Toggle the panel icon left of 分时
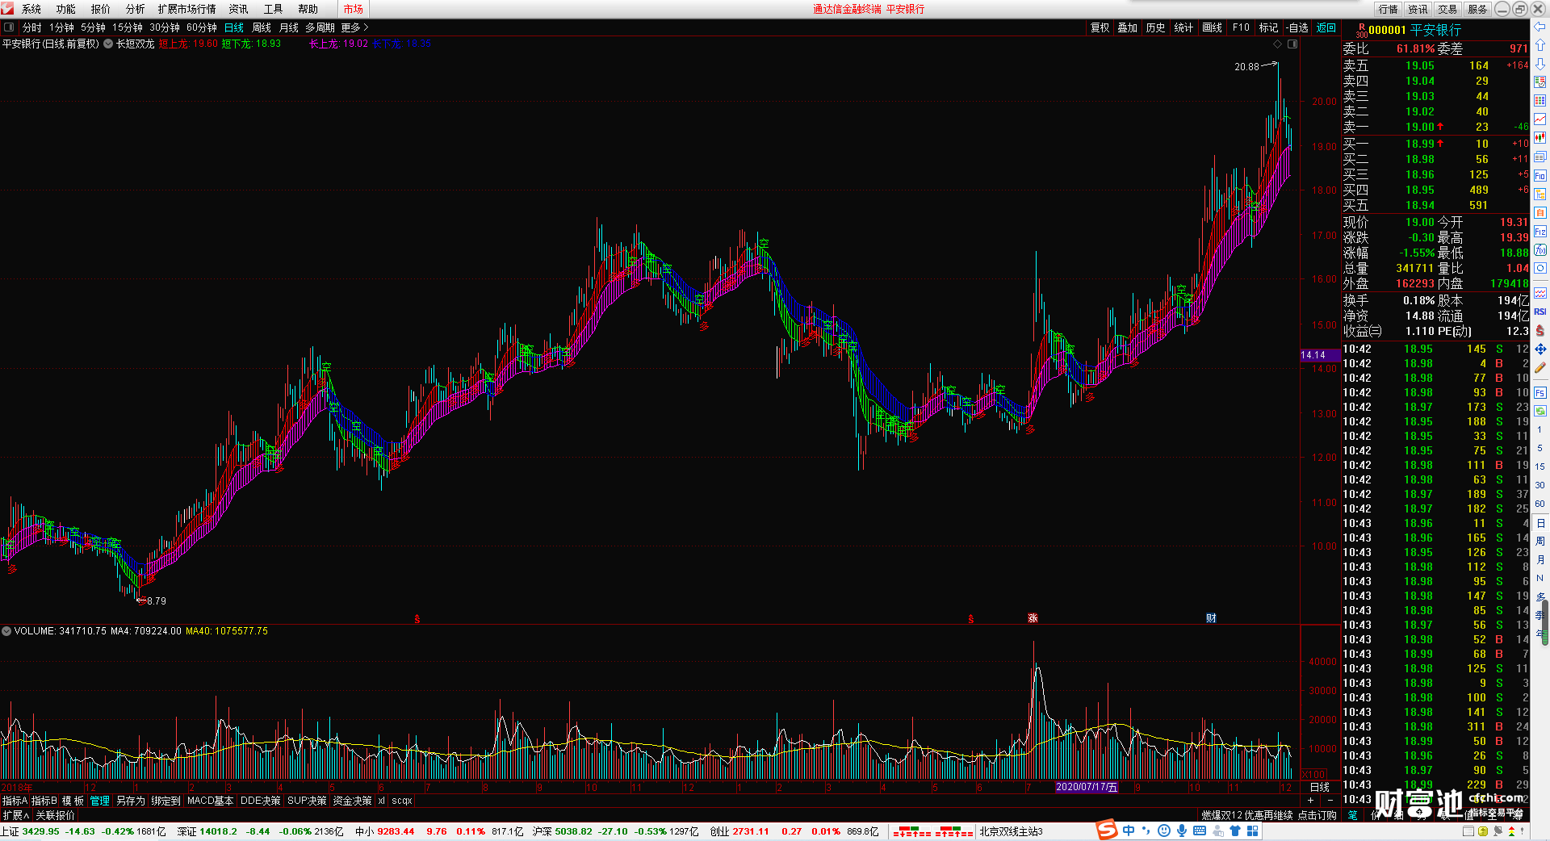The height and width of the screenshot is (841, 1550). point(9,27)
